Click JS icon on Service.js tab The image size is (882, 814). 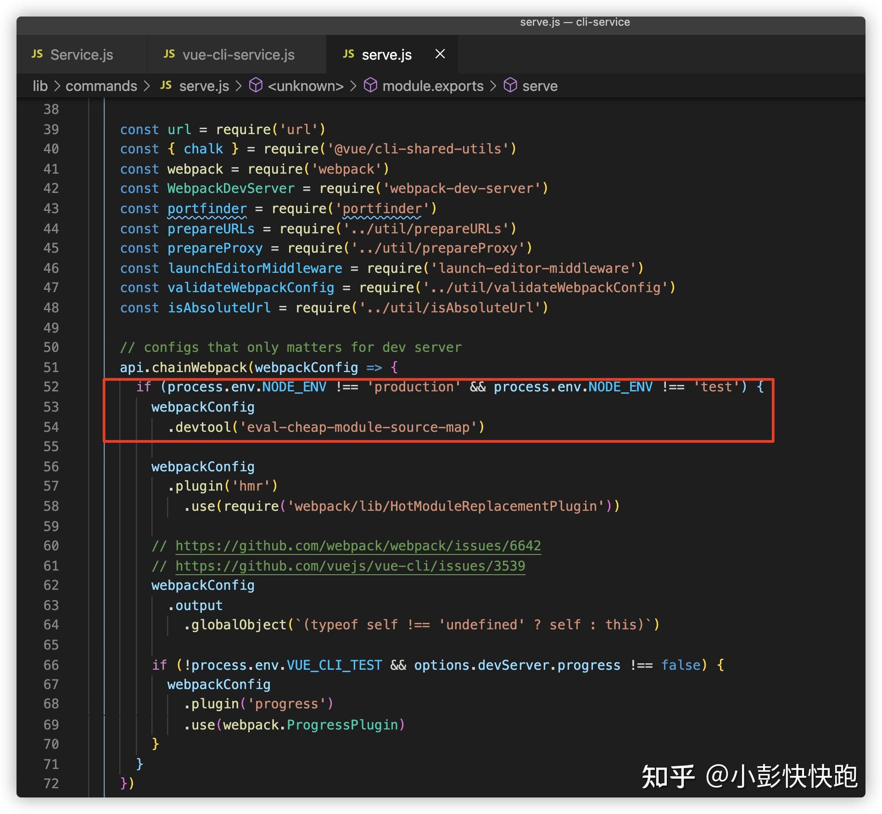tap(37, 54)
